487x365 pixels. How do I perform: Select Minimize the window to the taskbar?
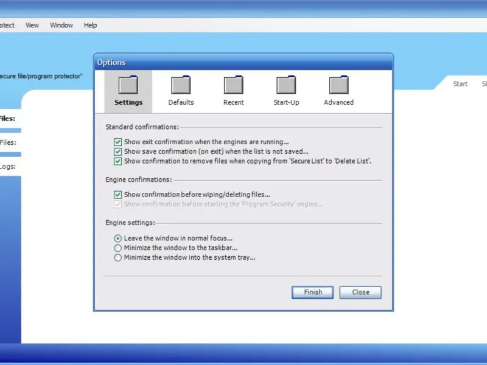point(117,248)
